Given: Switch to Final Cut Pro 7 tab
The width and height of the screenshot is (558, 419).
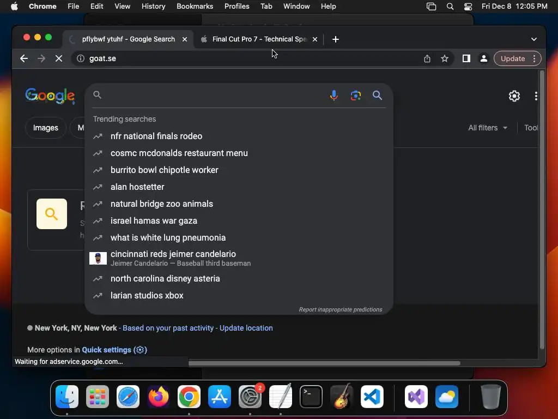Looking at the screenshot, I should [x=258, y=39].
